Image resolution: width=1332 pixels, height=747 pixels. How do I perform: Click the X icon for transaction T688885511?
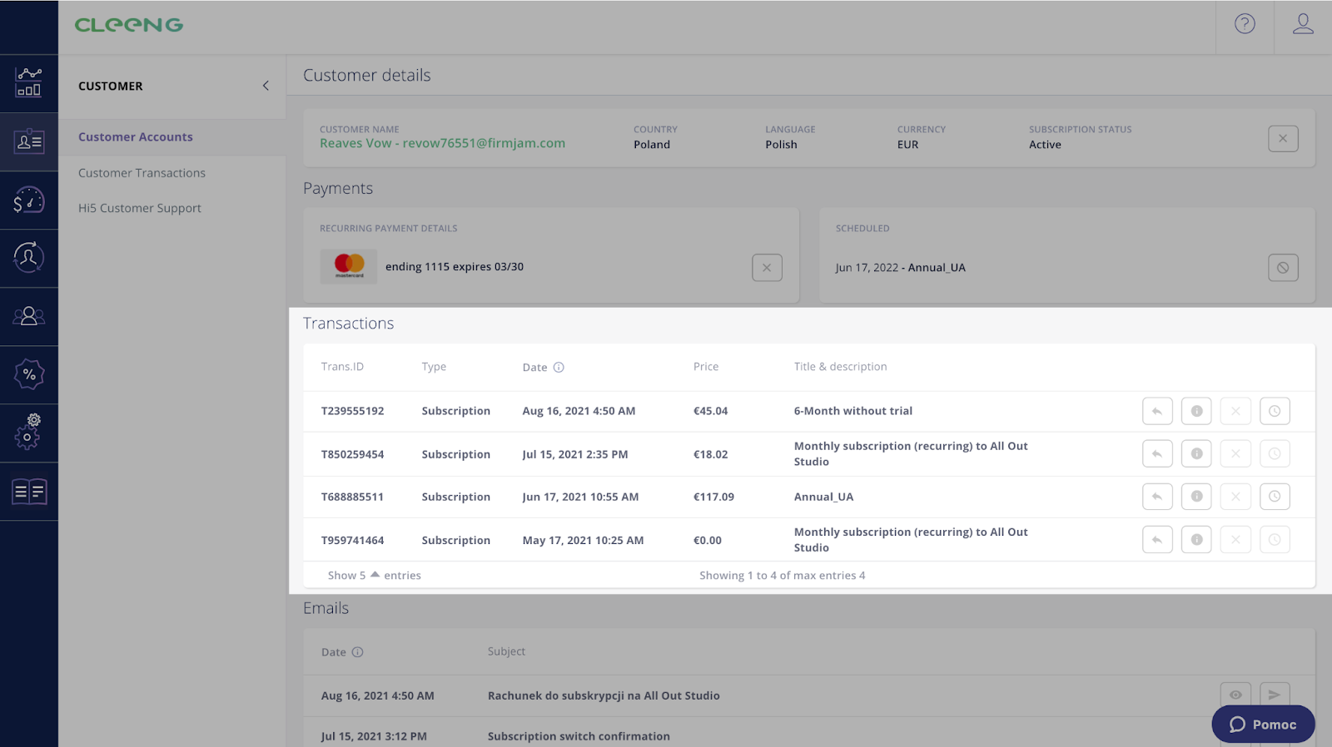coord(1235,497)
